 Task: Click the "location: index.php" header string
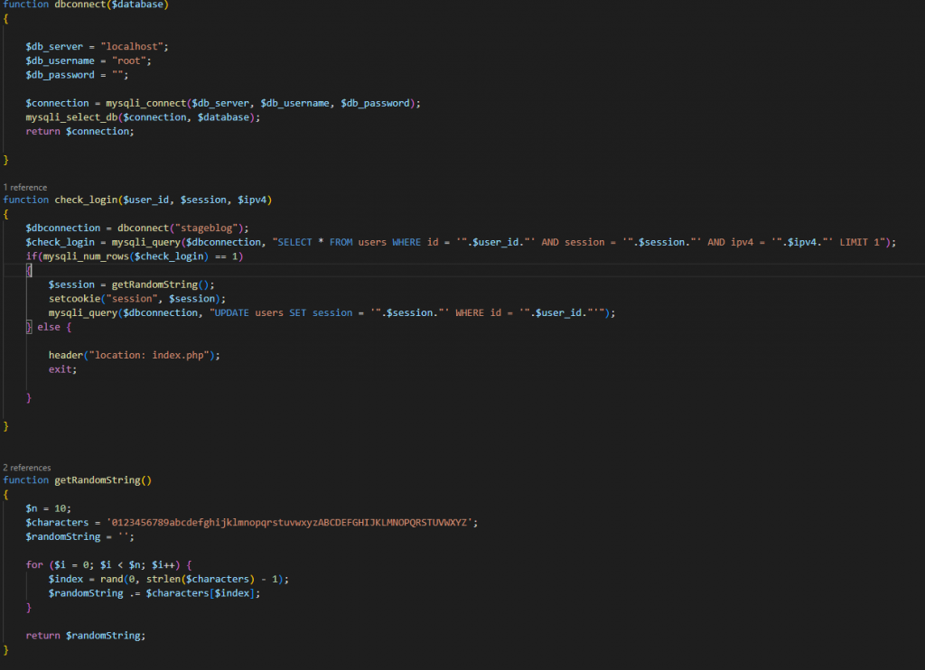148,355
